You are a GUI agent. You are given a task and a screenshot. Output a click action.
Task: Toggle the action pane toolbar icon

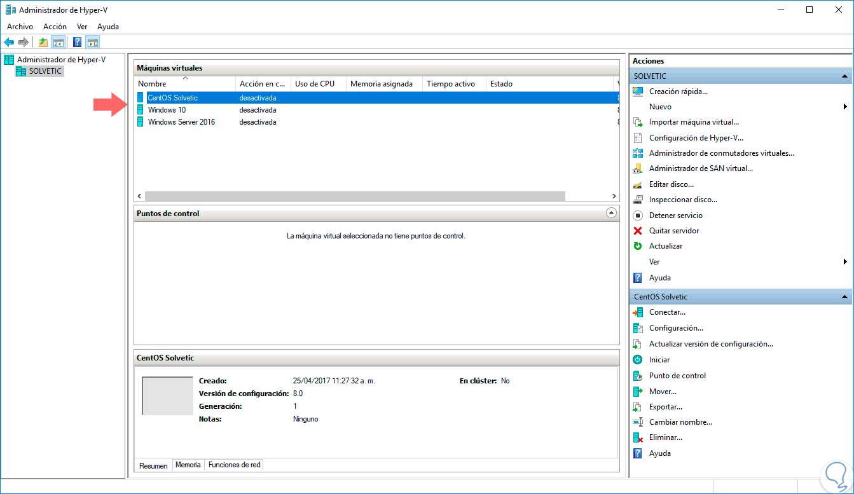(x=93, y=43)
